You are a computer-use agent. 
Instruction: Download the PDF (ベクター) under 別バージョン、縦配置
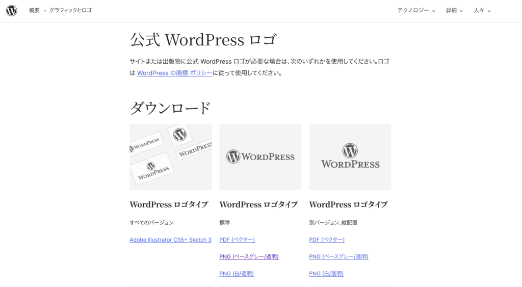coord(327,240)
